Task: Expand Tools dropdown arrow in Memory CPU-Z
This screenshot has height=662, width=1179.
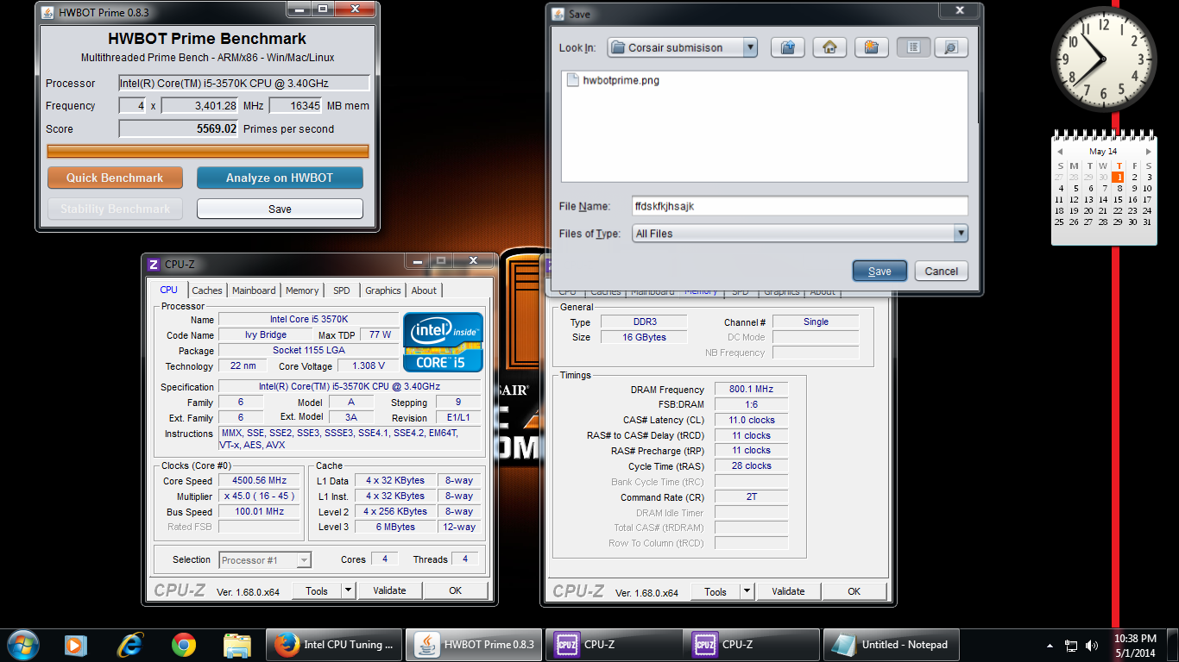Action: [x=747, y=591]
